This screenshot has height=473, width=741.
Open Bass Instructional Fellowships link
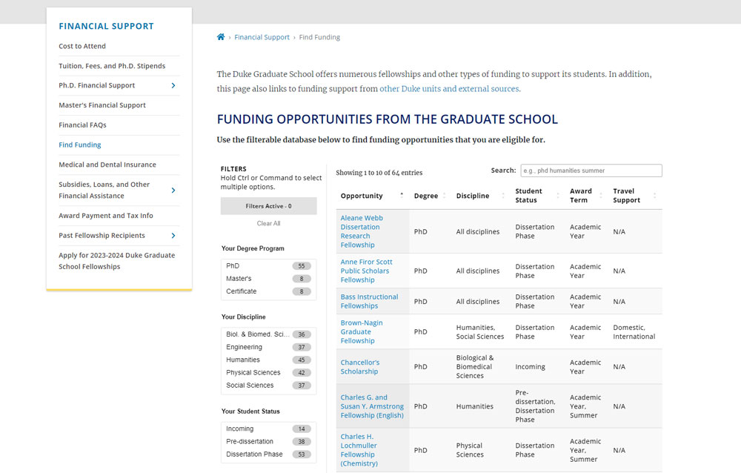[x=369, y=301]
